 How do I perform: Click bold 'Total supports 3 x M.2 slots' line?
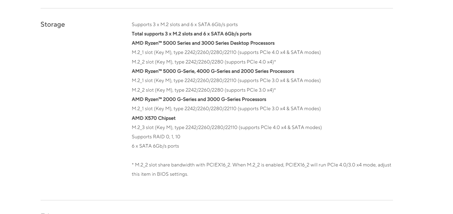pos(192,34)
